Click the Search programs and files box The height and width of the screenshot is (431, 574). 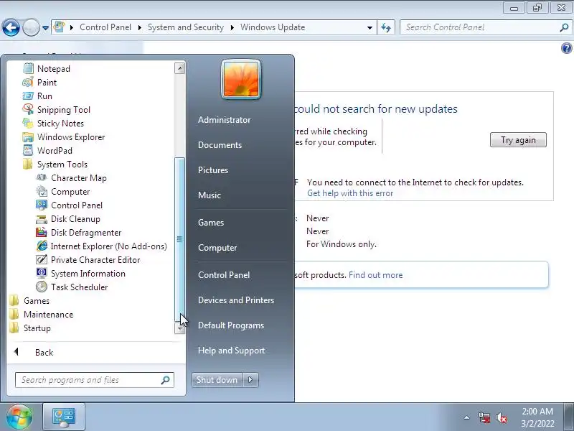coord(95,380)
